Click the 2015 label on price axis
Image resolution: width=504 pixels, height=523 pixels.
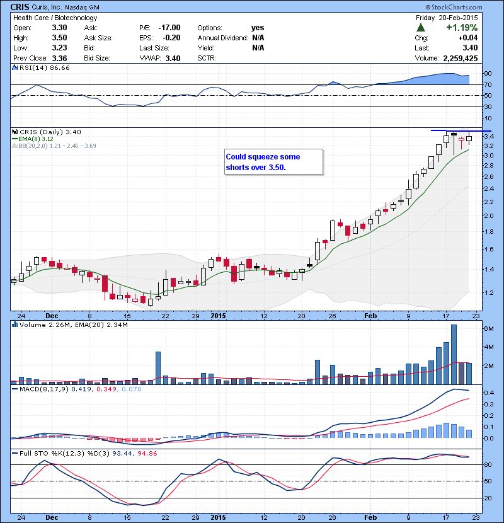coord(218,316)
